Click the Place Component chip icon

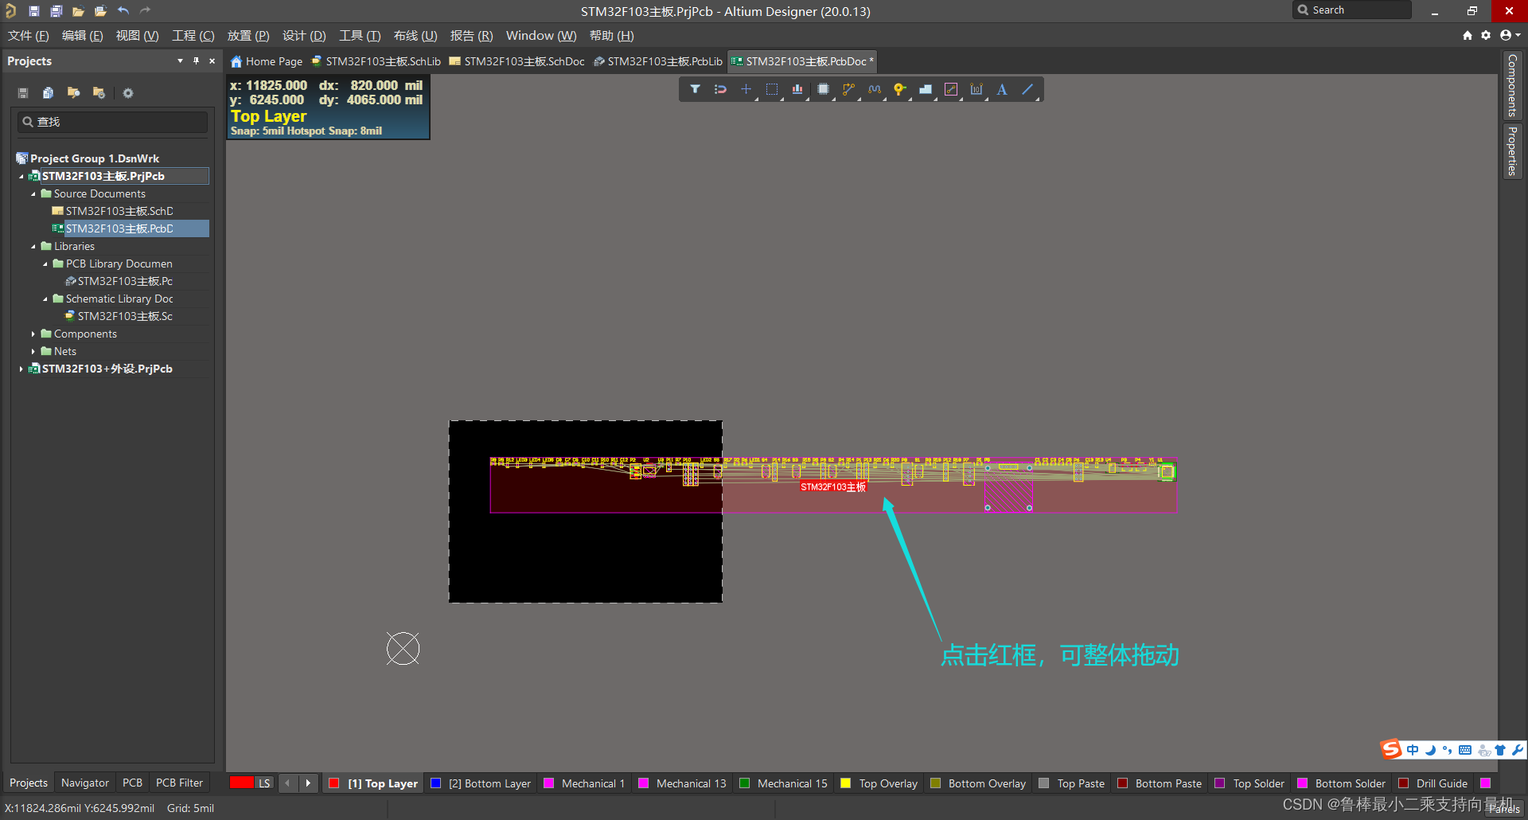point(823,89)
